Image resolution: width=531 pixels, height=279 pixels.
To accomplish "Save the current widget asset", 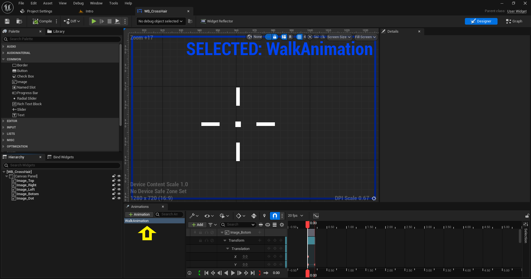I will point(7,21).
